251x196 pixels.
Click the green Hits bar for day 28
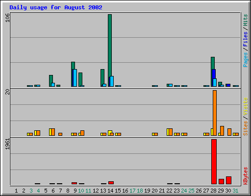[213, 72]
